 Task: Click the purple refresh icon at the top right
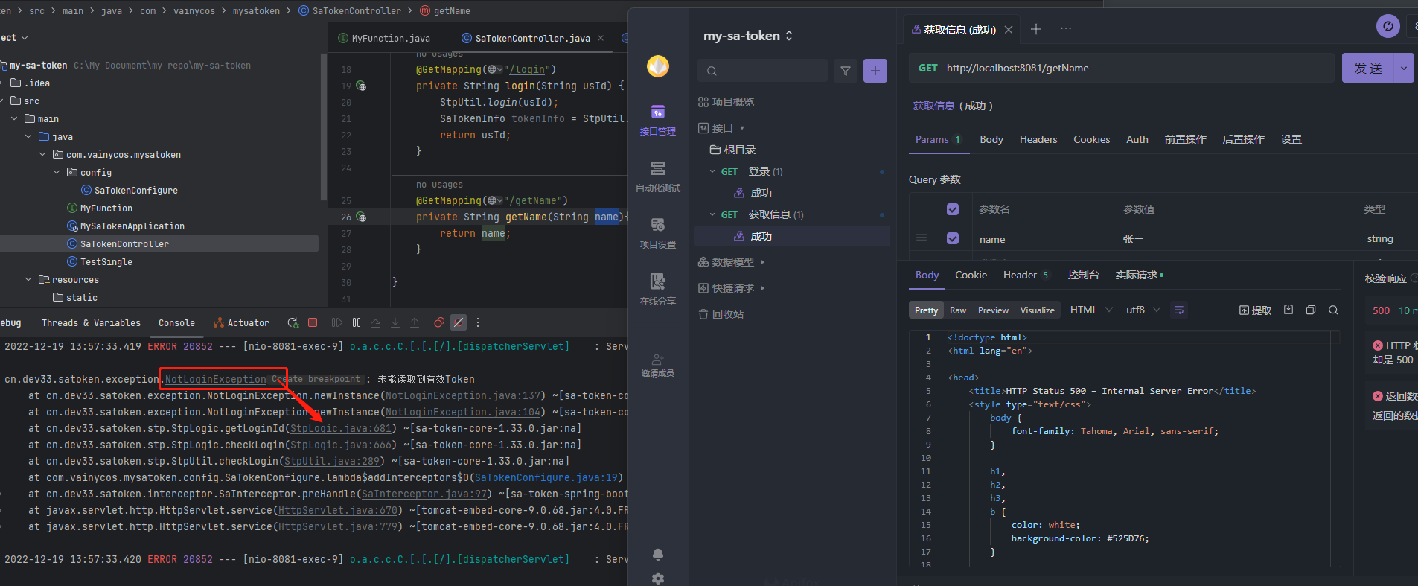pos(1388,27)
